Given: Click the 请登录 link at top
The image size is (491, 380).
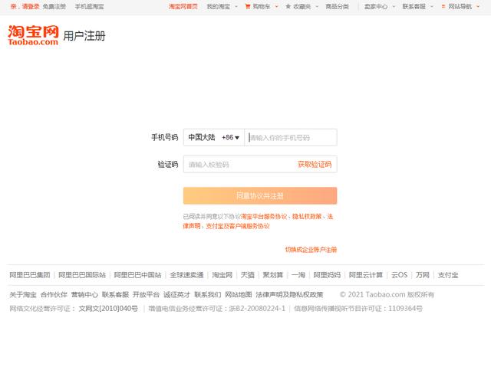Looking at the screenshot, I should pyautogui.click(x=31, y=6).
